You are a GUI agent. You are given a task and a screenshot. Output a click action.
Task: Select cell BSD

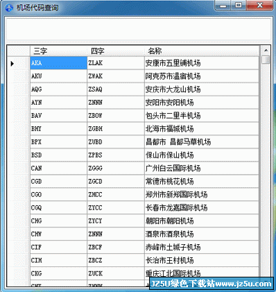59,155
